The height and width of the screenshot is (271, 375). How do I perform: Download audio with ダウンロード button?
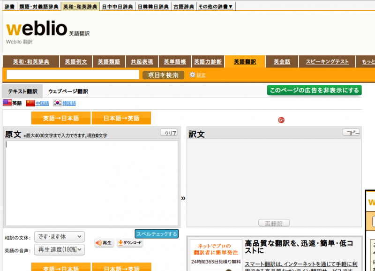point(130,243)
